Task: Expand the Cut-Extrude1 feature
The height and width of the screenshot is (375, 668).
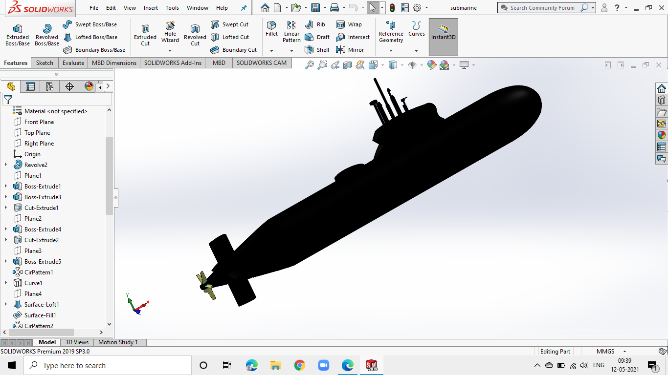Action: pos(6,208)
